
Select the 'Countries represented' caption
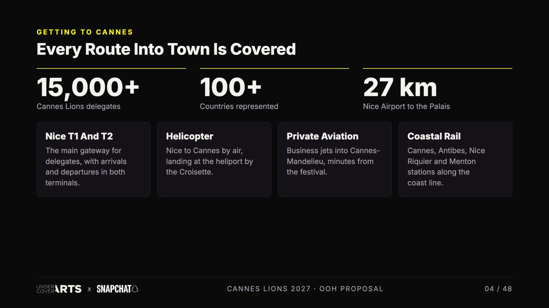239,106
